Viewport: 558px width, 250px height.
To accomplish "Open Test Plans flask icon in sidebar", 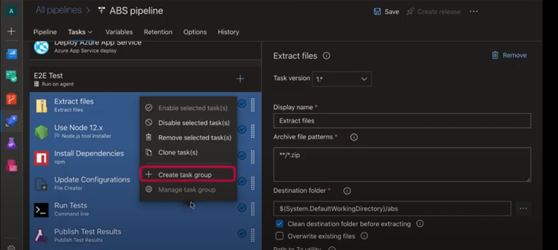I will [x=11, y=143].
